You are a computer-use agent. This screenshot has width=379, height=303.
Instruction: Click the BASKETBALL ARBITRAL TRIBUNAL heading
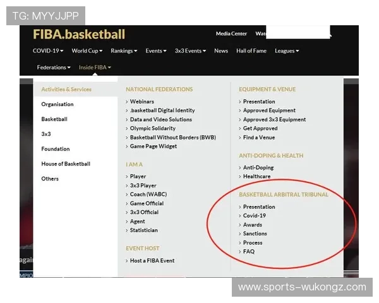[x=284, y=194]
